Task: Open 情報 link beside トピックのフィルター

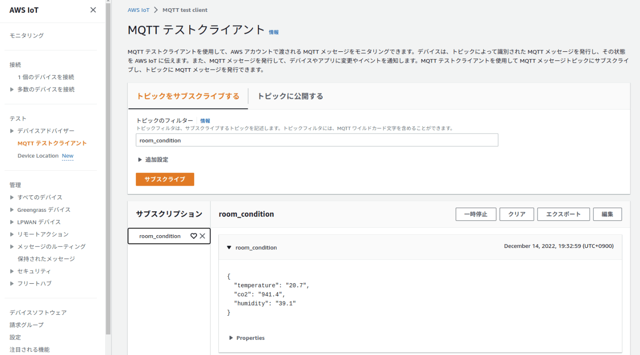Action: [x=205, y=121]
